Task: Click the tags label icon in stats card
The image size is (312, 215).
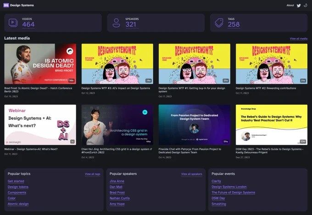Action: pos(219,23)
